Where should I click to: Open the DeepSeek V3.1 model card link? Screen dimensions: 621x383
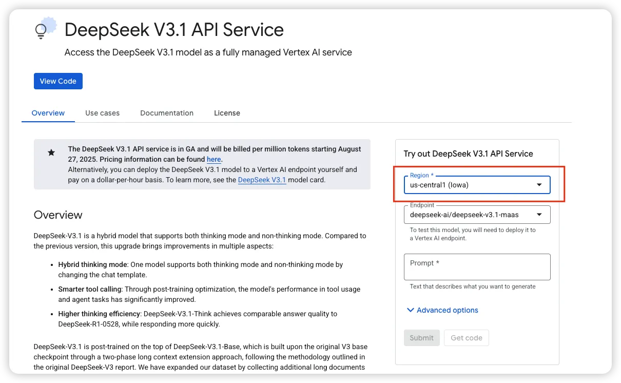click(262, 180)
